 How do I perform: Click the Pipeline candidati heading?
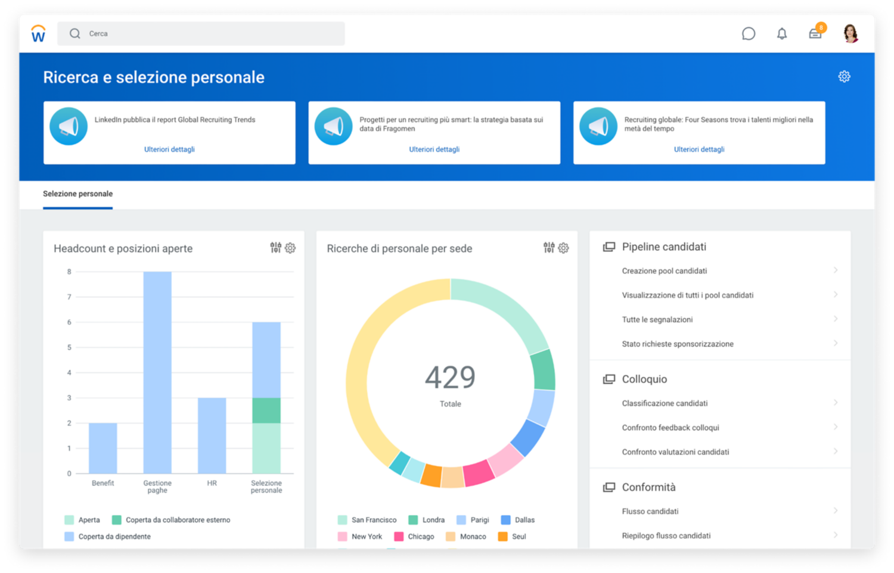click(664, 247)
